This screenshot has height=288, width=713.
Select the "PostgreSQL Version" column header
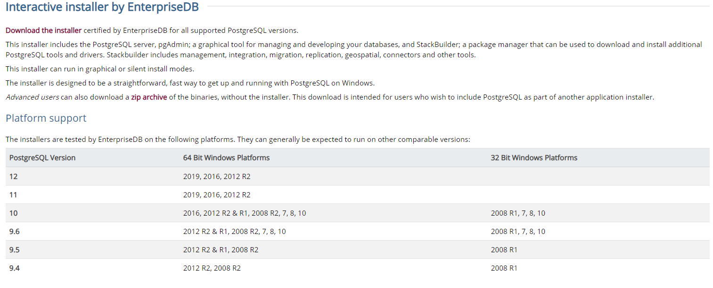click(42, 158)
